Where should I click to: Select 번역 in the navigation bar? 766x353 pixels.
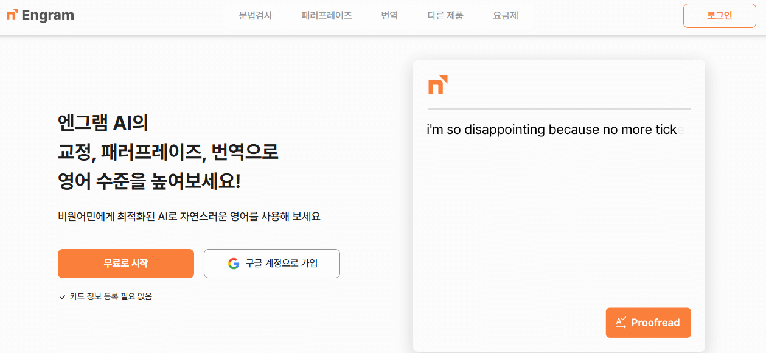389,15
